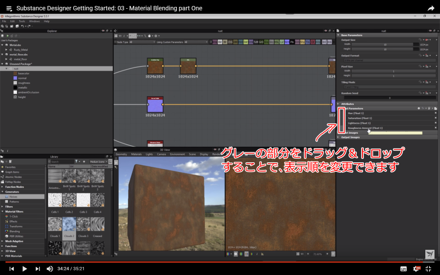Click the Random Seed value field
Viewport: 440px width, 275px height.
pos(390,98)
